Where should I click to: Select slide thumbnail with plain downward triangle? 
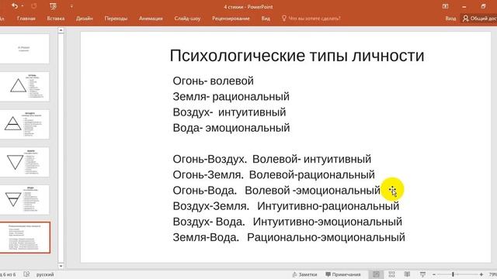tap(24, 162)
